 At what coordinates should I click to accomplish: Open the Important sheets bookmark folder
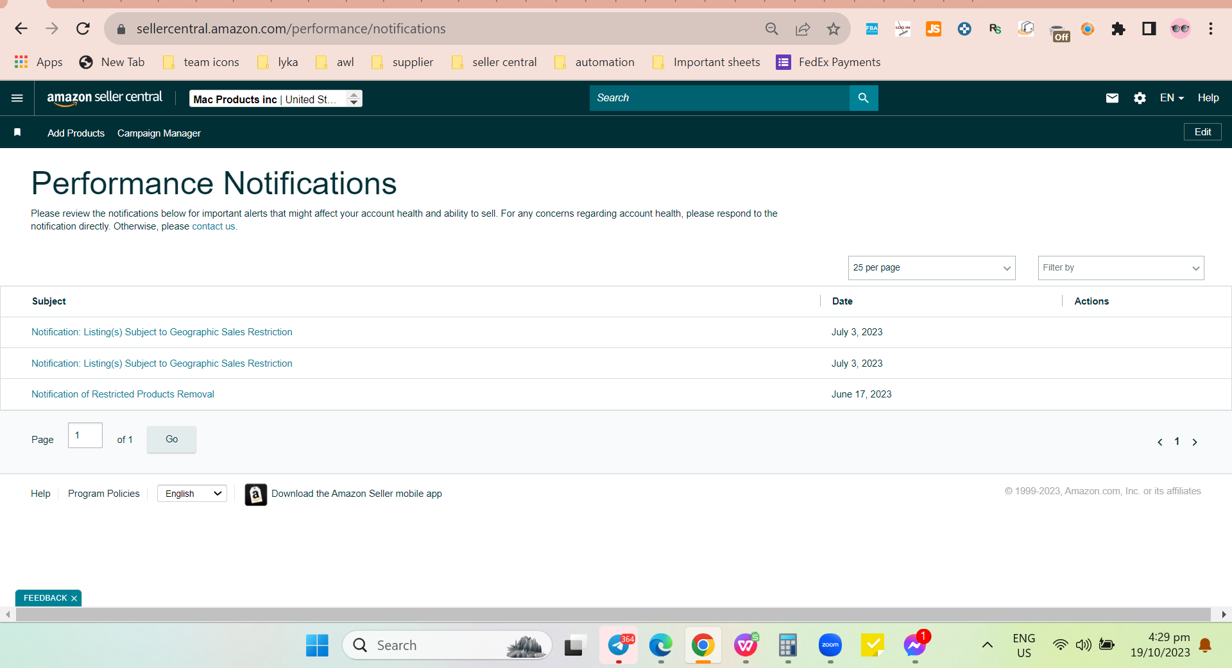tap(706, 62)
